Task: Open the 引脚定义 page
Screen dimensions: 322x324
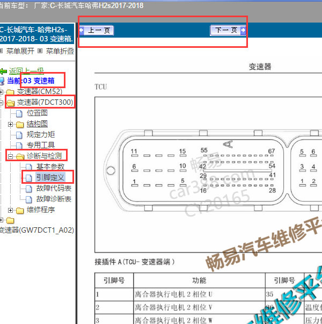Action: [x=50, y=177]
